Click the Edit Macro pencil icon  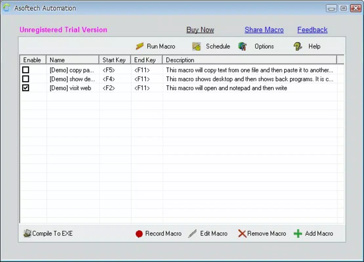(192, 234)
